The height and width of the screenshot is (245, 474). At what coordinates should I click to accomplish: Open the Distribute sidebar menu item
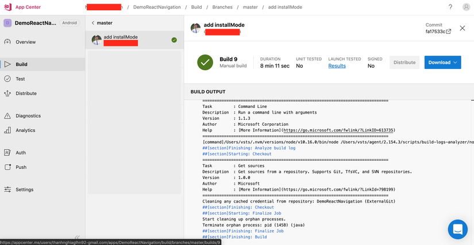[x=43, y=94]
